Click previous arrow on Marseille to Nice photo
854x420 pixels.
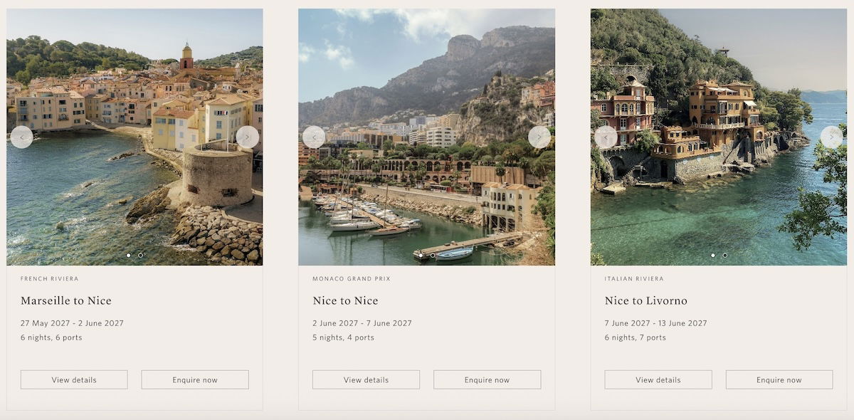click(x=21, y=137)
